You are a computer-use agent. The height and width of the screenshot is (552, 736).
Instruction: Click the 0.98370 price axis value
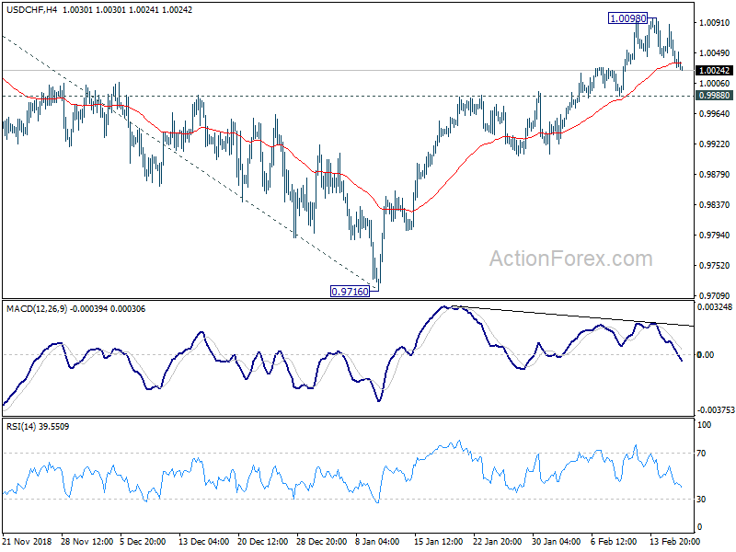pyautogui.click(x=715, y=204)
